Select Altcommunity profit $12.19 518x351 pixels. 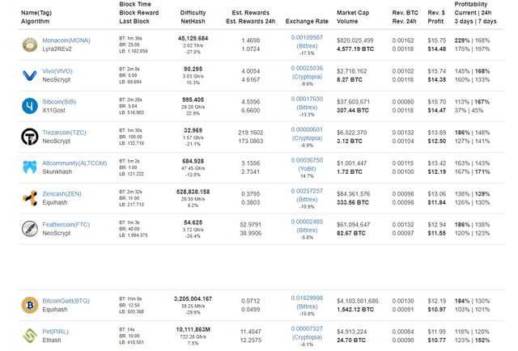tap(437, 171)
